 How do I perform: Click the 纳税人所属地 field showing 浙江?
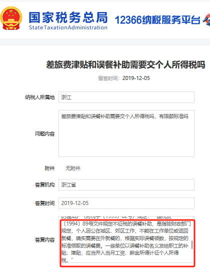(126, 97)
